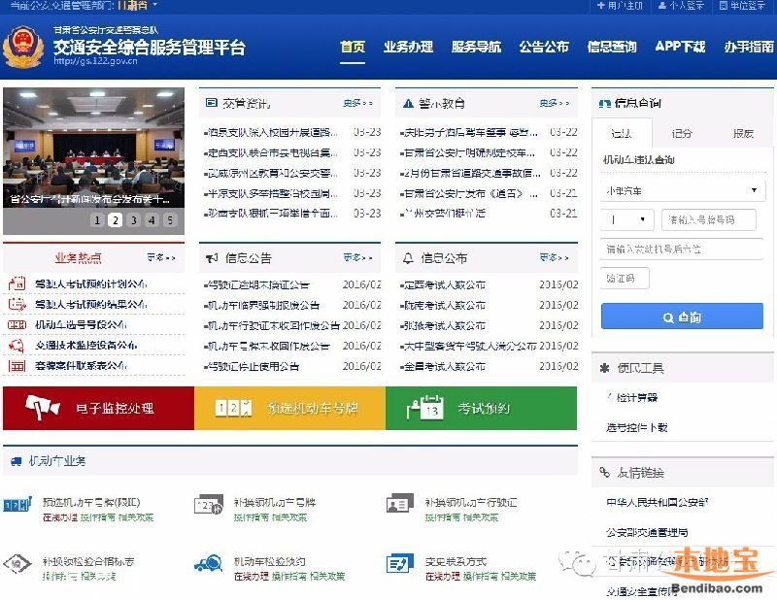Click icon for 机动车检验预约 service
This screenshot has width=777, height=600.
coord(209,564)
